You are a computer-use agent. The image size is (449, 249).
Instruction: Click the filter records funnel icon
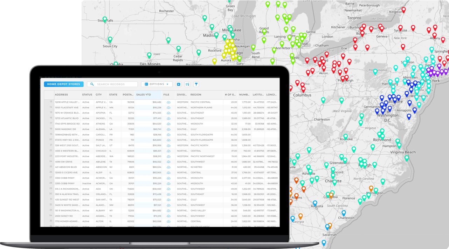pos(196,84)
